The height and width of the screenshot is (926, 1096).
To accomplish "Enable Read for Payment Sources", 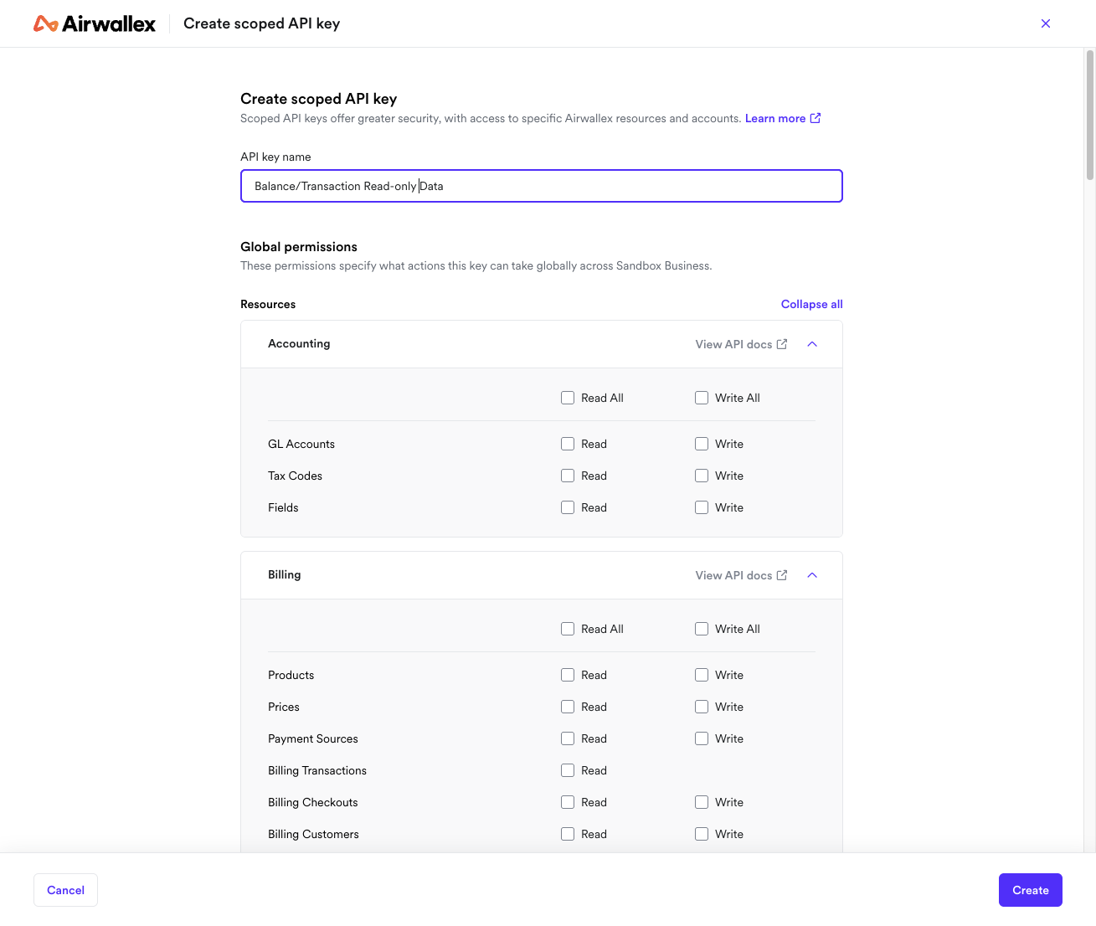I will pyautogui.click(x=568, y=738).
